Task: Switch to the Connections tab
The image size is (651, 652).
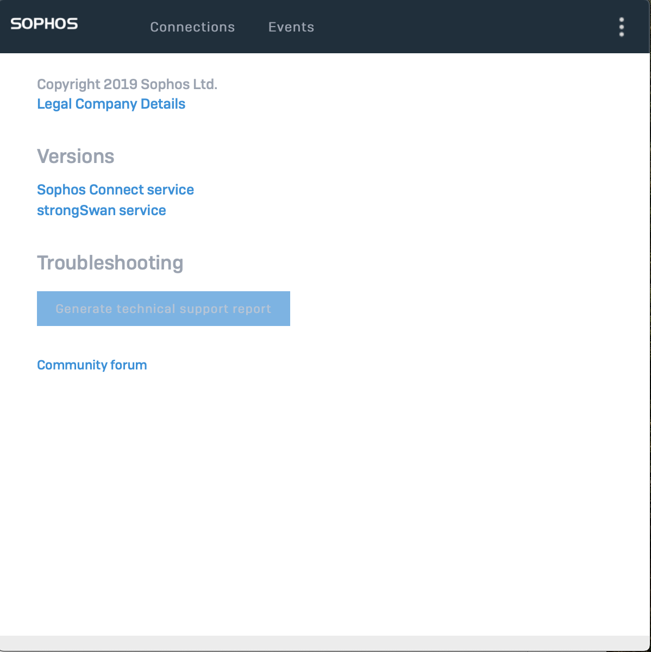Action: pyautogui.click(x=192, y=27)
